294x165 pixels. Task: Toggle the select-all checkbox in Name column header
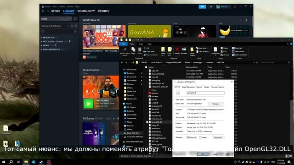pyautogui.click(x=146, y=67)
